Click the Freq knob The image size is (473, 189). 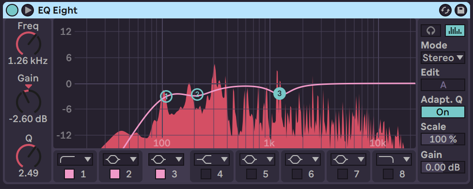click(28, 44)
